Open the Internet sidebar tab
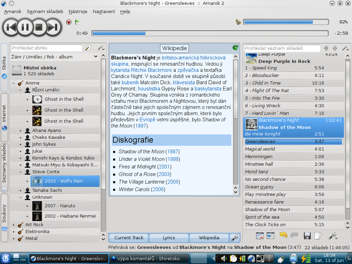 point(4,117)
